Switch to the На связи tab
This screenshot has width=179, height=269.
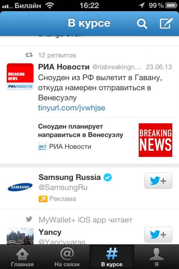click(67, 257)
